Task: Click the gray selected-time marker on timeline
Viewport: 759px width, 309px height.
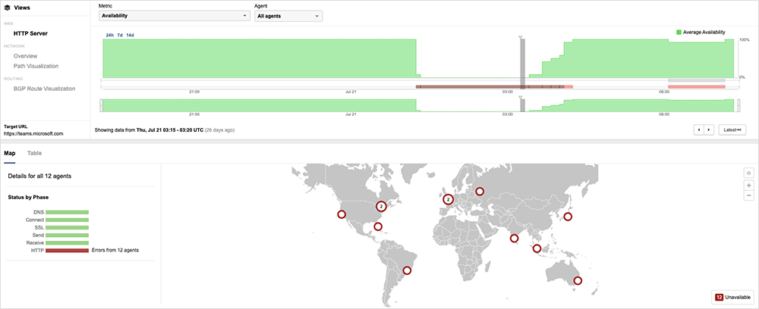Action: (x=522, y=58)
